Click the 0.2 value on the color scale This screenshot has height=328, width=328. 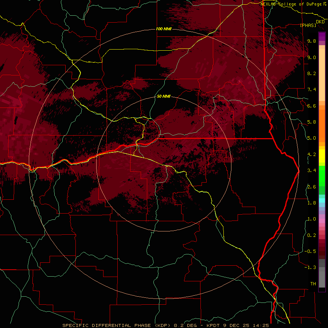[312, 235]
